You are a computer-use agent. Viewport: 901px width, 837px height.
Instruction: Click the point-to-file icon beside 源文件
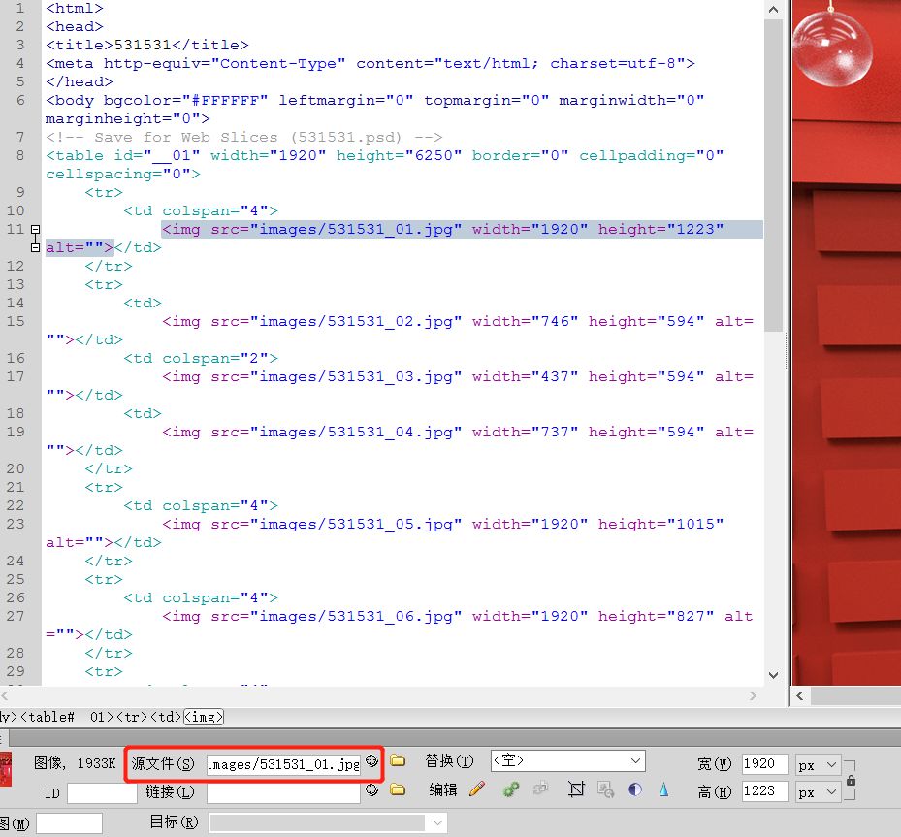click(x=371, y=761)
